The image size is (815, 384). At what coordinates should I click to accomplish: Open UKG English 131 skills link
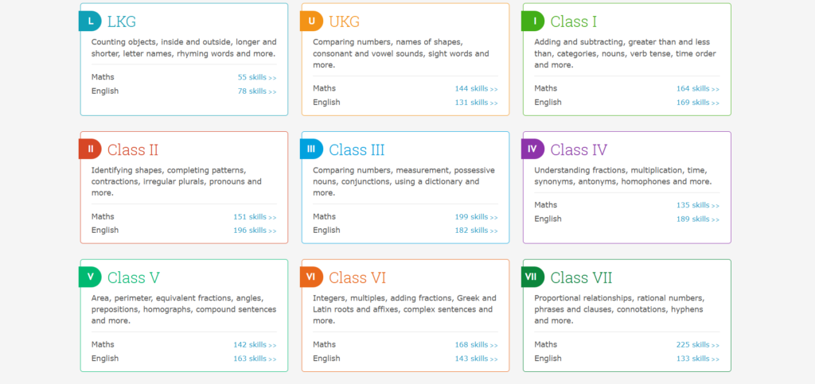(476, 103)
